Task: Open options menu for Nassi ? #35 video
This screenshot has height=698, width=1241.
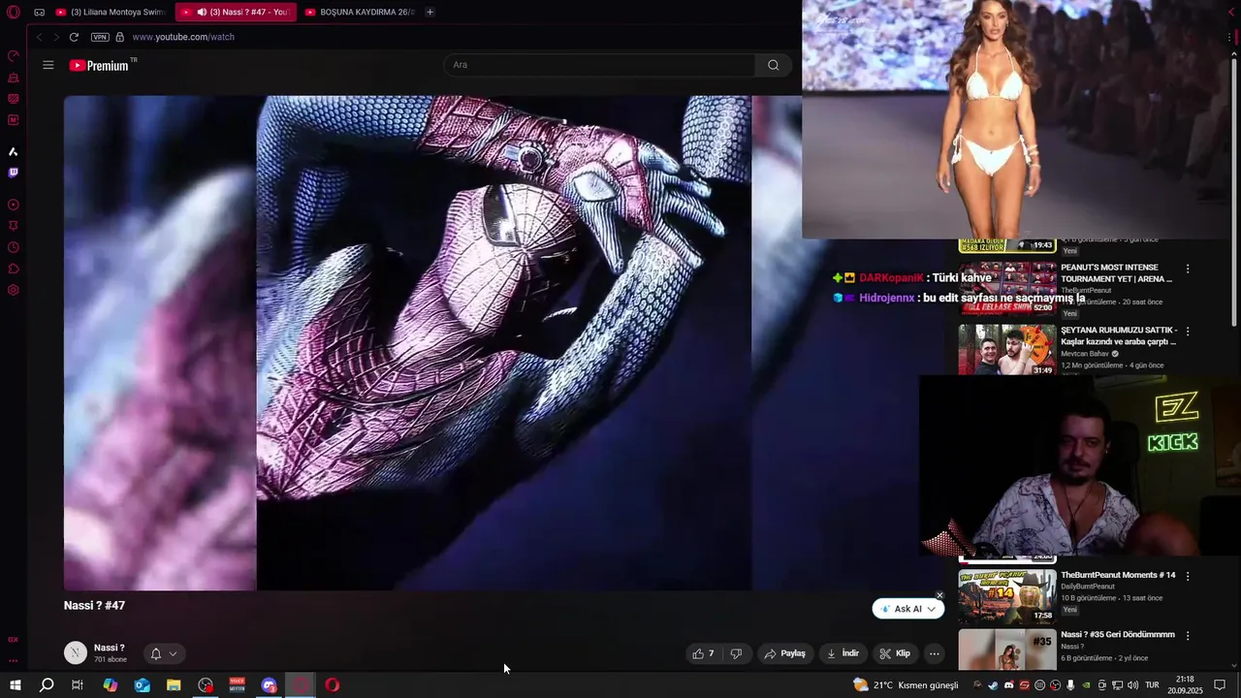Action: click(x=1188, y=636)
